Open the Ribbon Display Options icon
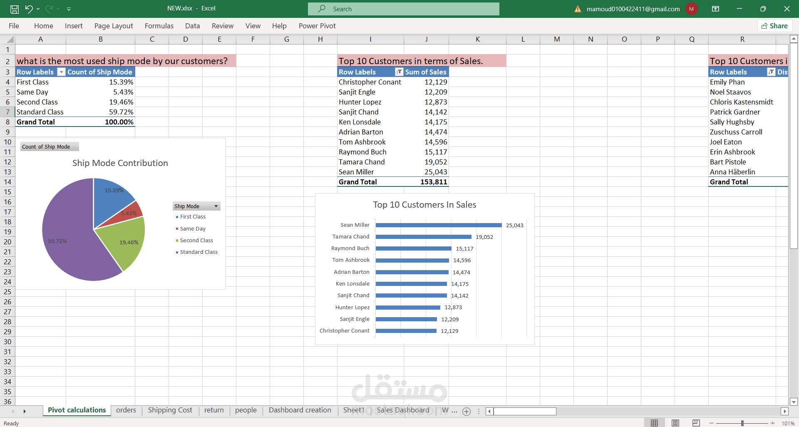 pyautogui.click(x=716, y=9)
